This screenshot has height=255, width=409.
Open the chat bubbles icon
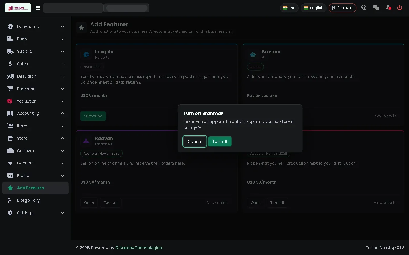click(x=376, y=8)
